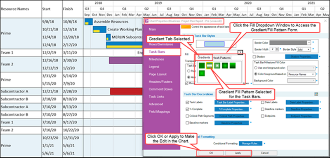
Task: Click Manage Rules button
Action: [251, 144]
